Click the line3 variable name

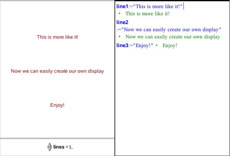[x=122, y=46]
